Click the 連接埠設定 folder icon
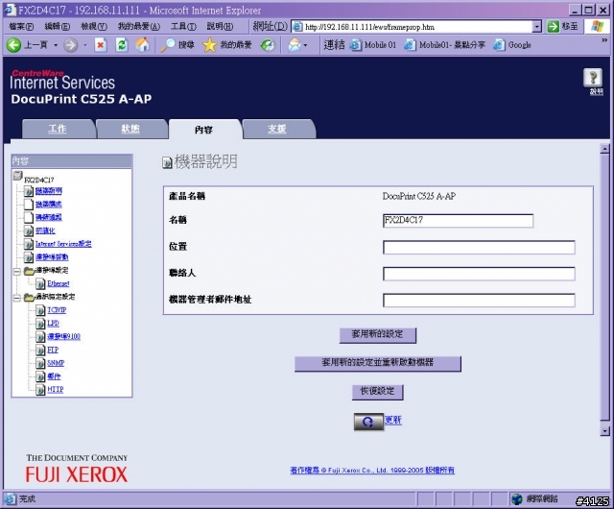 (30, 271)
